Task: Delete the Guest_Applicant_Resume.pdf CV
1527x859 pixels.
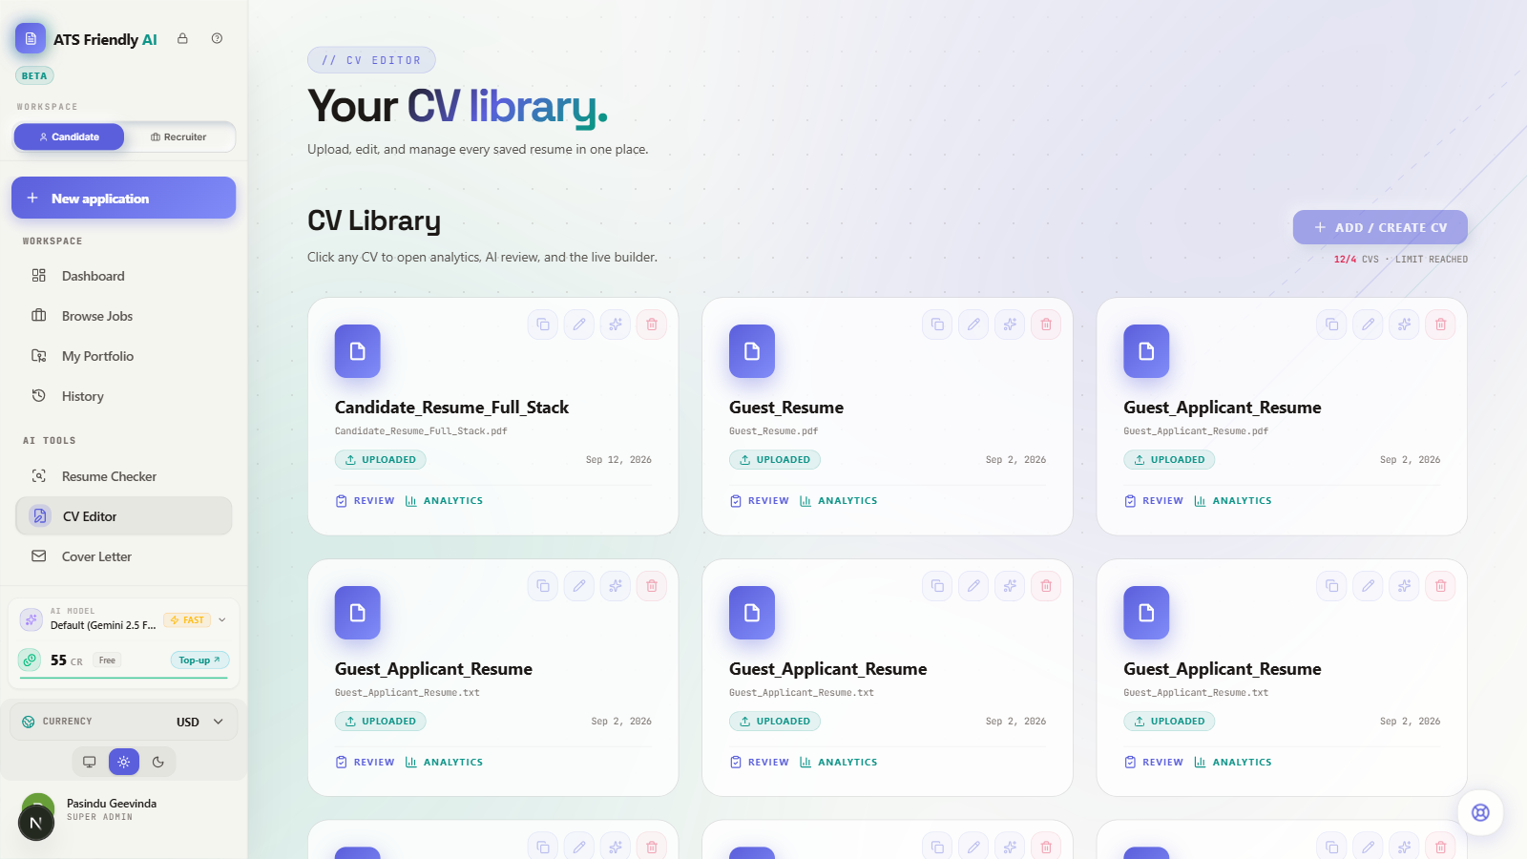Action: (x=1440, y=325)
